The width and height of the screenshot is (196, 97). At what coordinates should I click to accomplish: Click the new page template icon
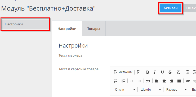[139, 72]
